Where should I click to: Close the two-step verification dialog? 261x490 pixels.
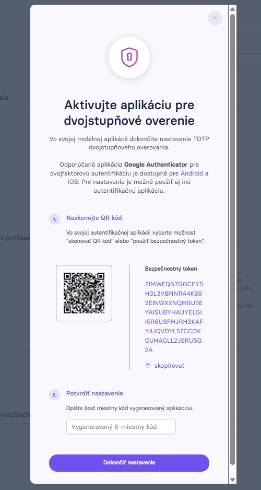coord(215,18)
